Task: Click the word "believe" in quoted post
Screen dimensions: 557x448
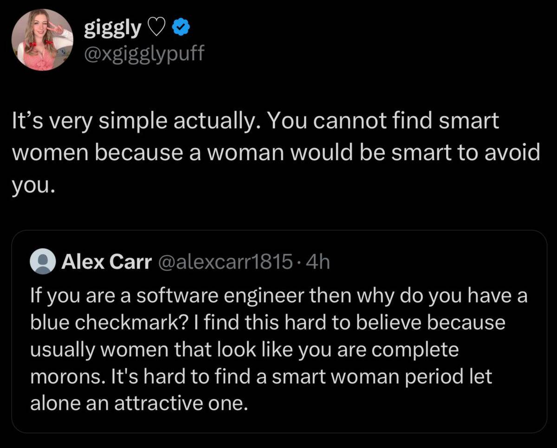Action: (388, 323)
